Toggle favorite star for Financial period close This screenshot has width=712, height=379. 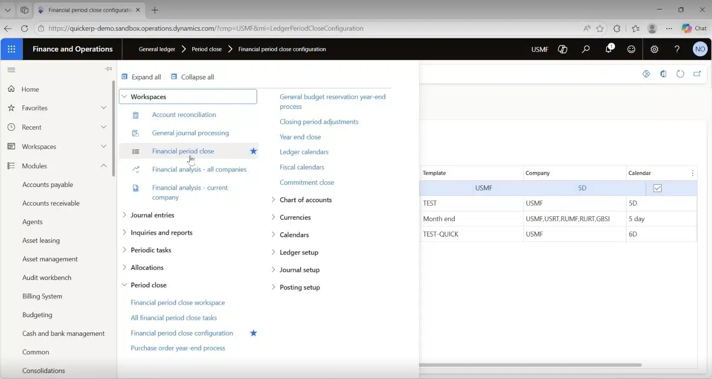(x=254, y=151)
